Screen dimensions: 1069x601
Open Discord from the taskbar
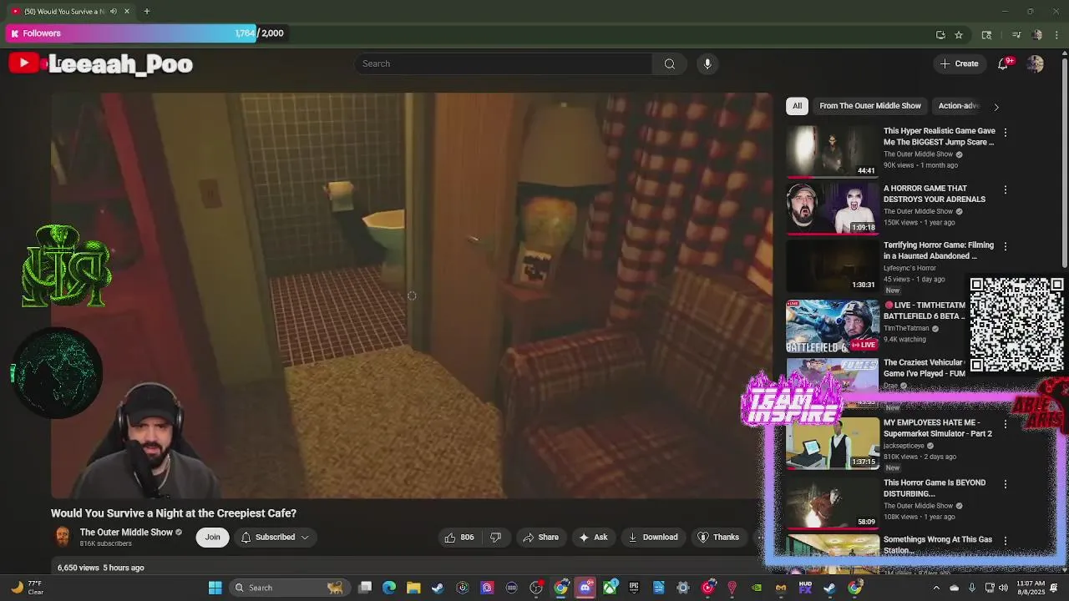coord(585,588)
